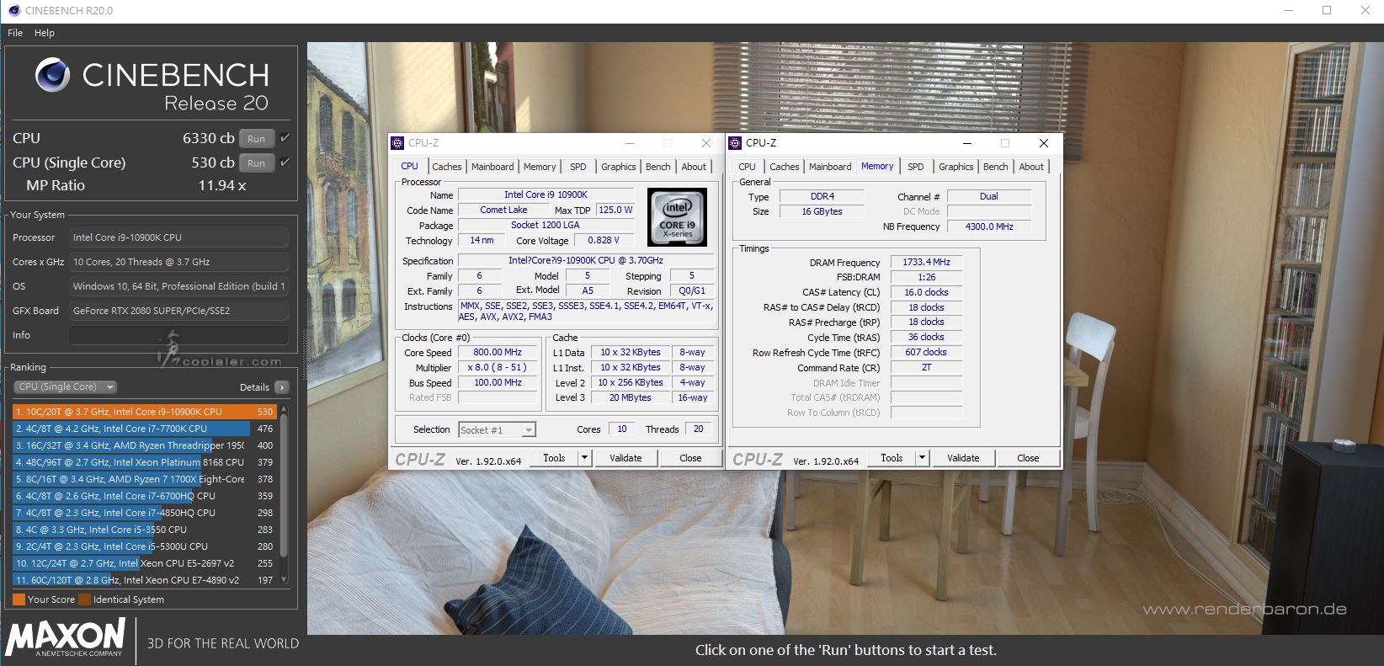The width and height of the screenshot is (1384, 666).
Task: Select ranking row Intel Core i7-6700HQ
Action: coord(145,496)
